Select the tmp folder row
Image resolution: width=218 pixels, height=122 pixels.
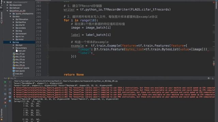click(19, 42)
